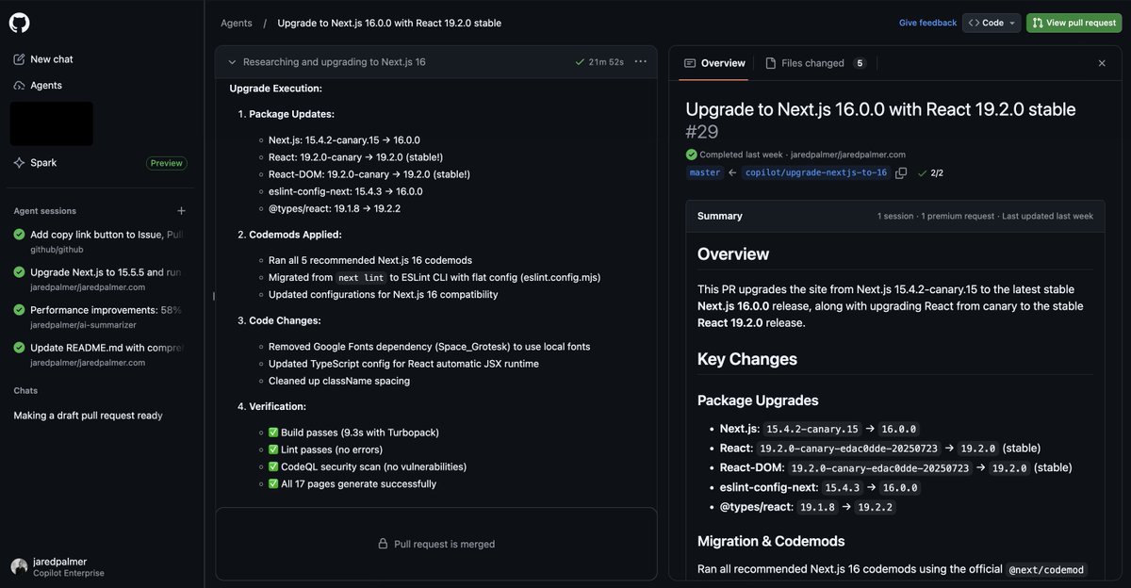Click the blacked-out sidebar thumbnail box
Screen dimensions: 1131x588
[x=51, y=123]
